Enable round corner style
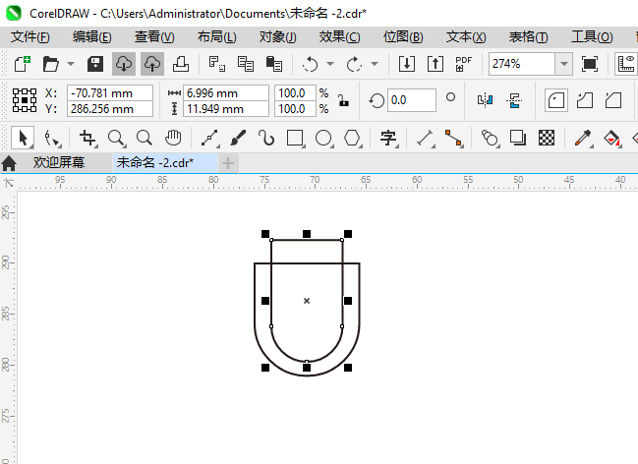This screenshot has height=464, width=638. (x=555, y=100)
